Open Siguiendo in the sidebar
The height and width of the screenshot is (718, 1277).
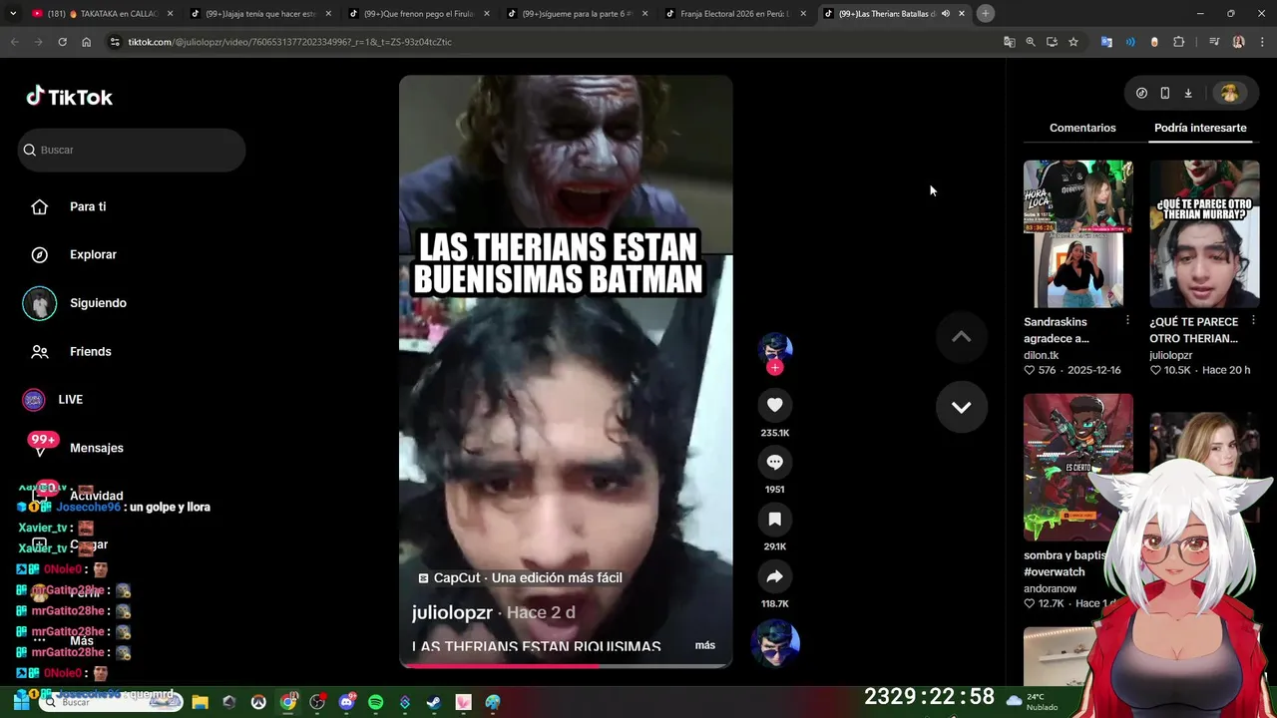pos(98,303)
